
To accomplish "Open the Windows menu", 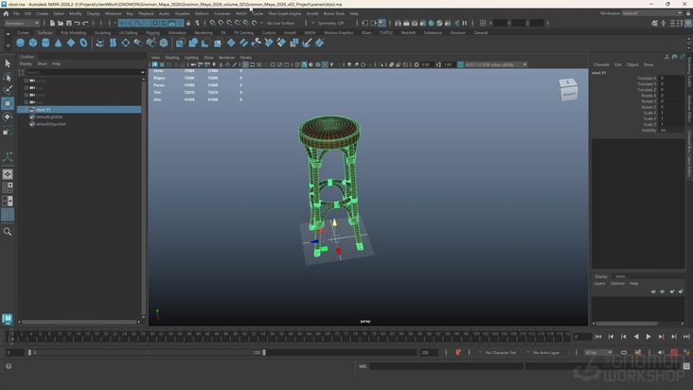I will (x=114, y=13).
